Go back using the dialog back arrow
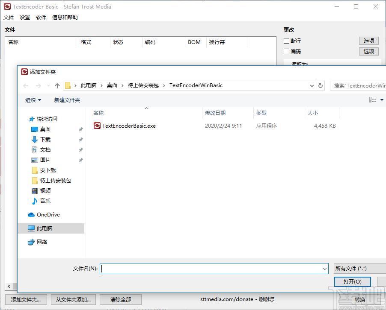This screenshot has height=310, width=386. pyautogui.click(x=26, y=86)
